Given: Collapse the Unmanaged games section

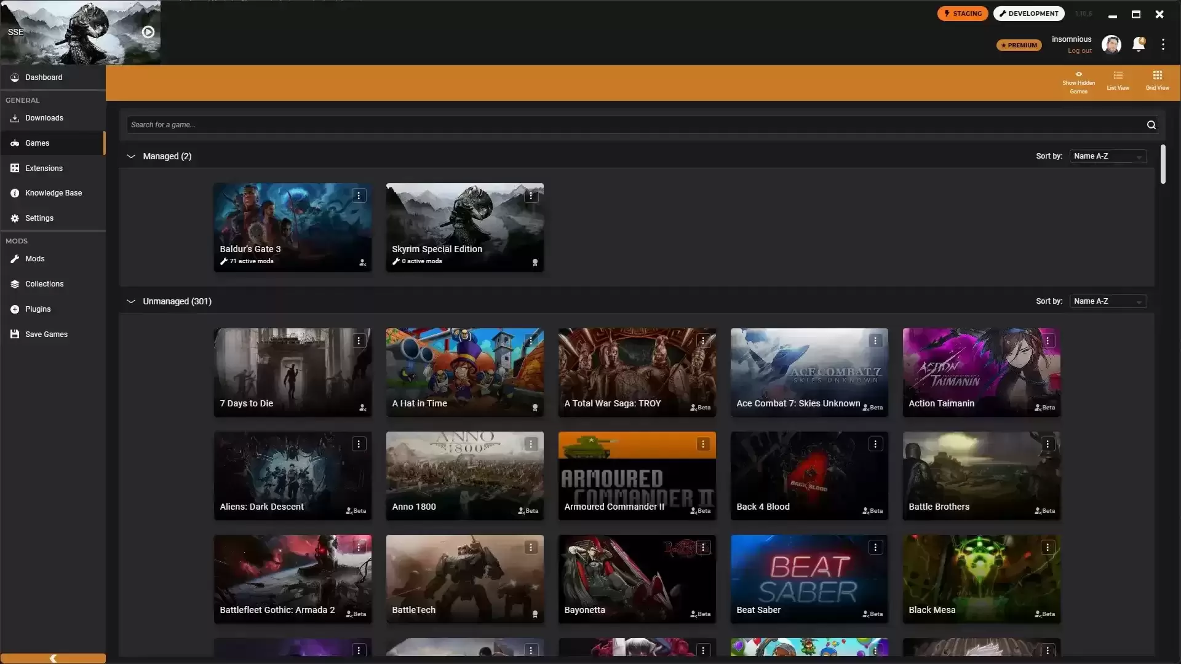Looking at the screenshot, I should (x=131, y=301).
